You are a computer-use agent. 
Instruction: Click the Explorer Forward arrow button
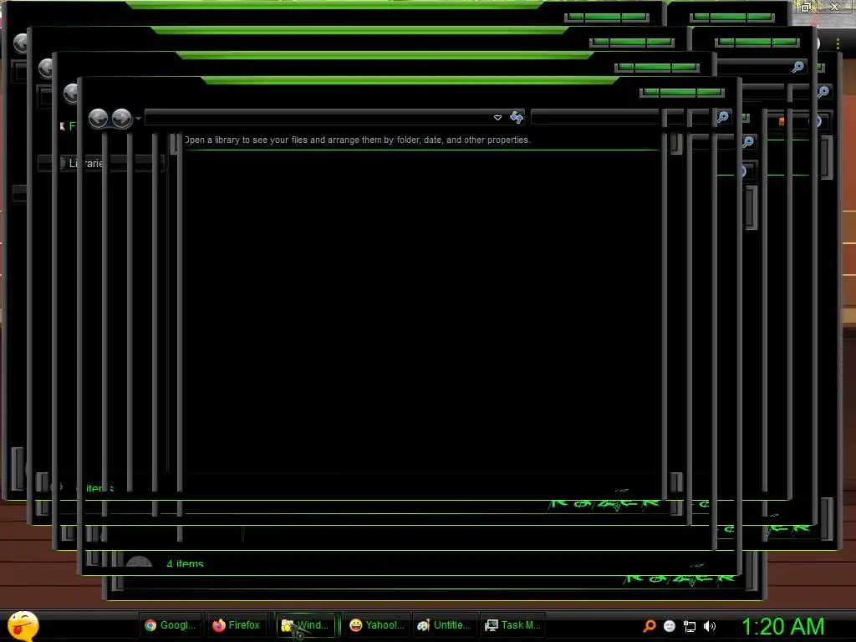pos(121,118)
